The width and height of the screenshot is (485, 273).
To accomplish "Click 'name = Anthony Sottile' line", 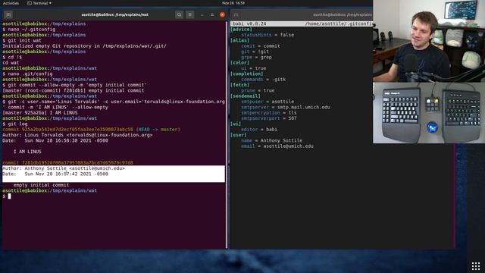I will coord(271,140).
